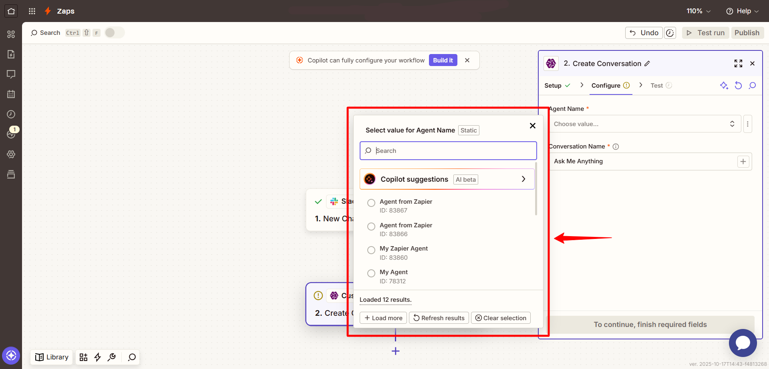Click the version history icon beside Undo
This screenshot has height=369, width=769.
click(670, 33)
